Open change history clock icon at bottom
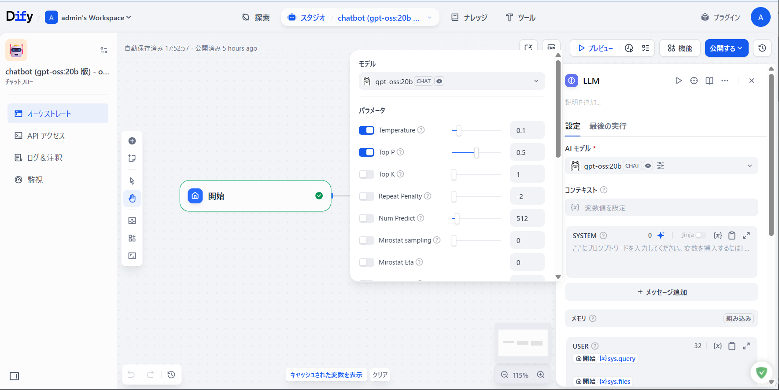Image resolution: width=779 pixels, height=390 pixels. [x=171, y=375]
